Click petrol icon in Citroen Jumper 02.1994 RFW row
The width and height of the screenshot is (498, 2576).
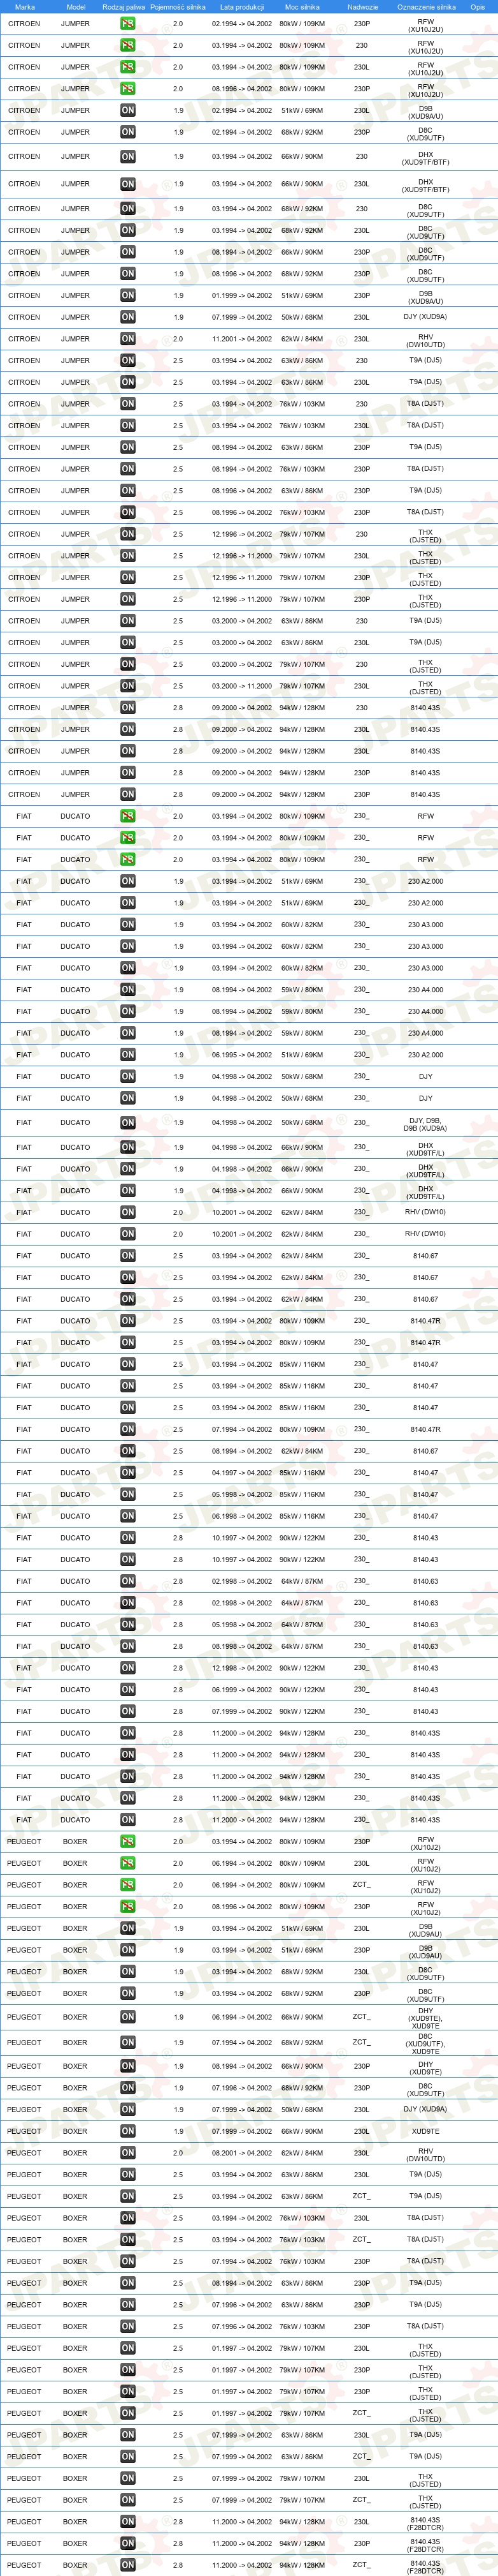128,23
